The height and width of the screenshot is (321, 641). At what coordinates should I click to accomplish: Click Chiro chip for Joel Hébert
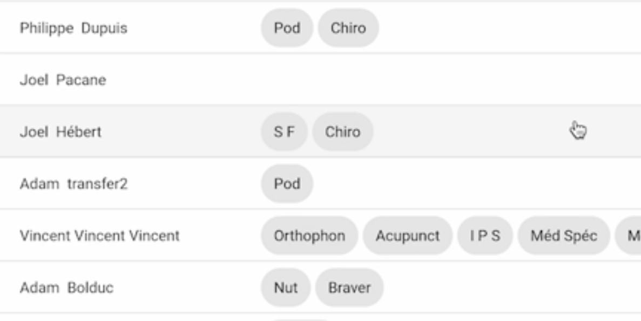342,132
